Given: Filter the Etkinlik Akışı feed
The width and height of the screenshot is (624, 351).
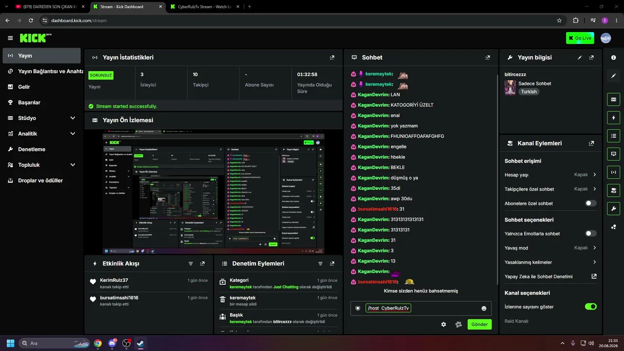Looking at the screenshot, I should tap(191, 263).
